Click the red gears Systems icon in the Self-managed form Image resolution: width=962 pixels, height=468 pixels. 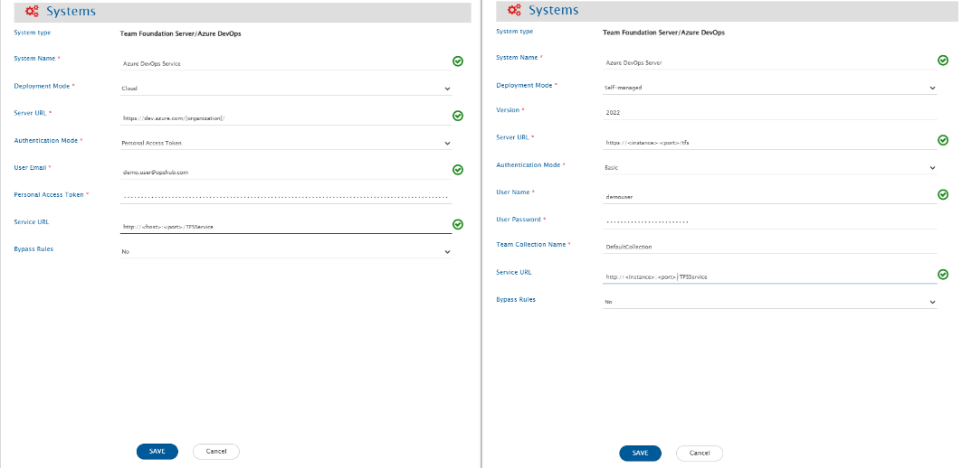pyautogui.click(x=514, y=11)
